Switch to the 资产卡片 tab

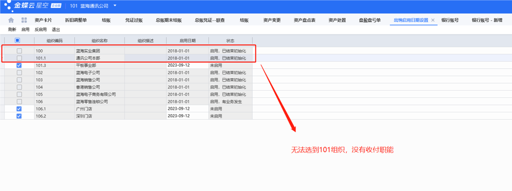43,20
